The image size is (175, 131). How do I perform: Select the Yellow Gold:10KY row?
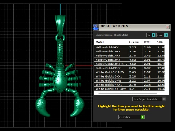click(129, 51)
